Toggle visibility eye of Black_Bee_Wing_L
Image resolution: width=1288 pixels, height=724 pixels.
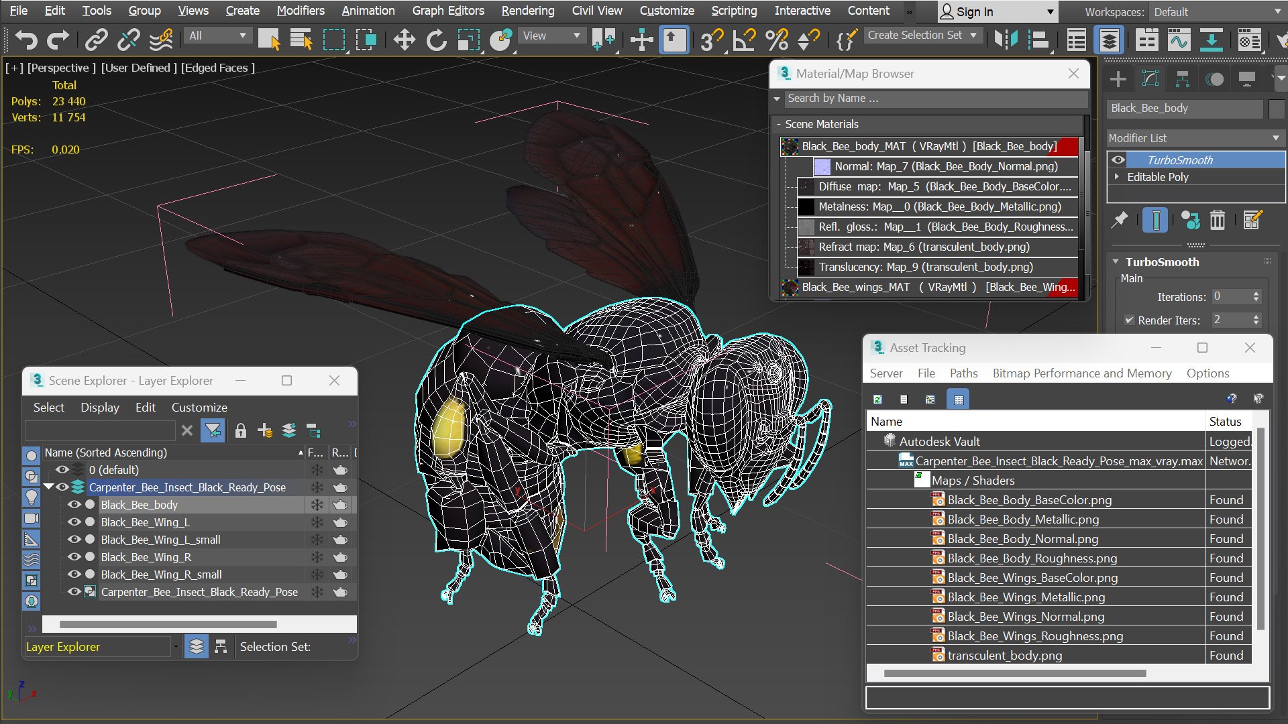(x=74, y=522)
